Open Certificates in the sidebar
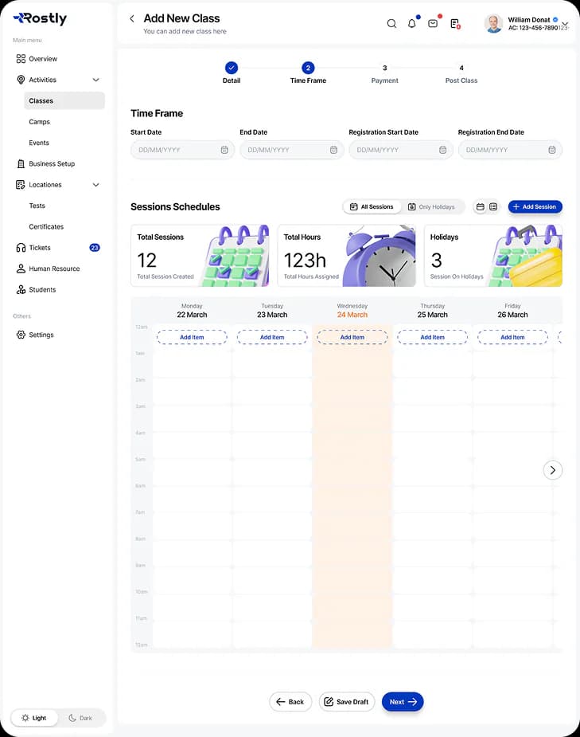The height and width of the screenshot is (737, 580). point(46,226)
